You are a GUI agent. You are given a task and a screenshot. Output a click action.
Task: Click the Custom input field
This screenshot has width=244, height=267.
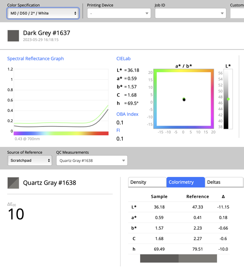(x=237, y=13)
